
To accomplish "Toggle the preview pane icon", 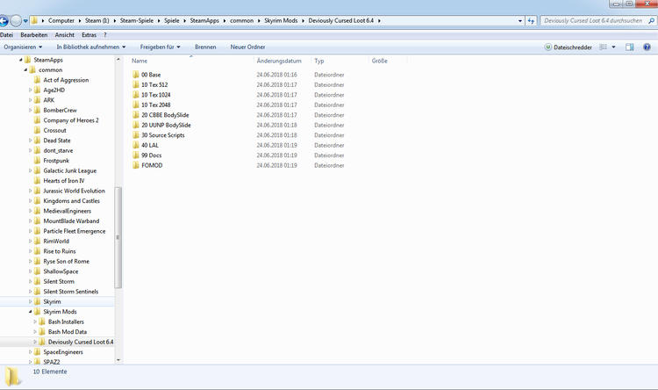I will [x=629, y=47].
